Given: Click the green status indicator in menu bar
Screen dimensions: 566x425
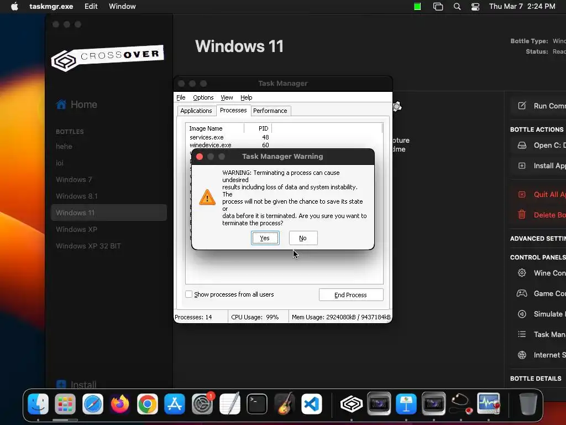Looking at the screenshot, I should [x=417, y=6].
